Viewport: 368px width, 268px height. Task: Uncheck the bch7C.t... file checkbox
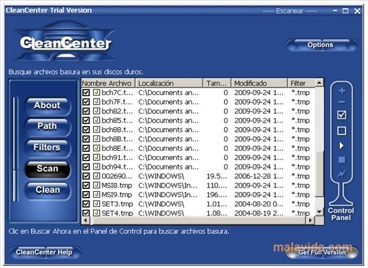86,92
